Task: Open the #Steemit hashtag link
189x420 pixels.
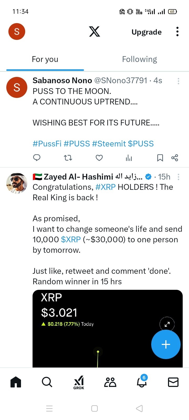Action: pyautogui.click(x=109, y=144)
